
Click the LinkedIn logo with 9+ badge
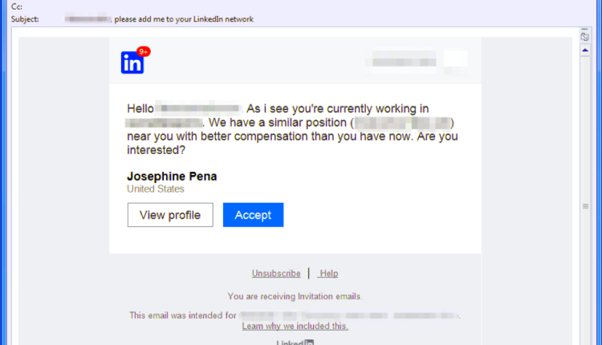point(136,60)
